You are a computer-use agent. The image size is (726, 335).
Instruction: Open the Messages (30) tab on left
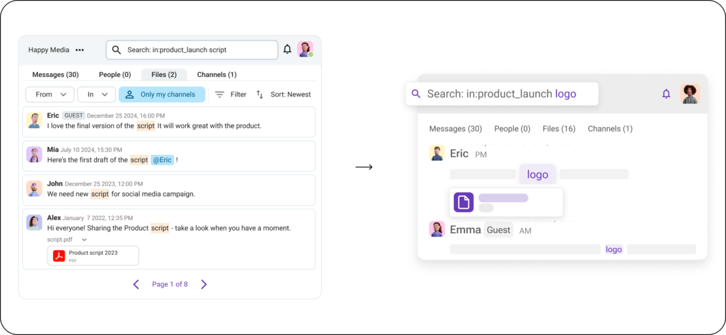(x=56, y=75)
